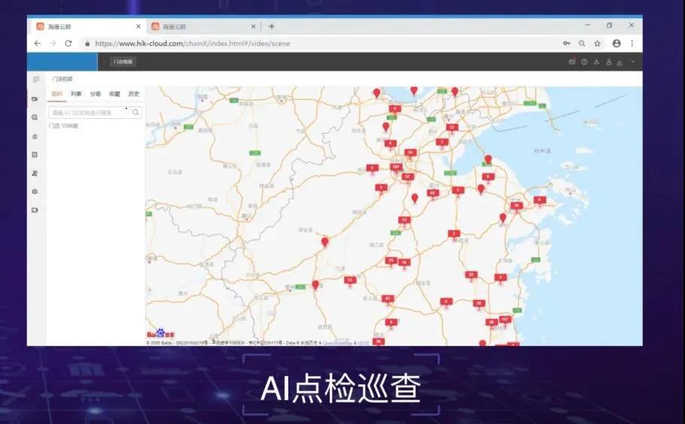Click the search magnifier in store search box
The width and height of the screenshot is (685, 424).
[x=136, y=112]
